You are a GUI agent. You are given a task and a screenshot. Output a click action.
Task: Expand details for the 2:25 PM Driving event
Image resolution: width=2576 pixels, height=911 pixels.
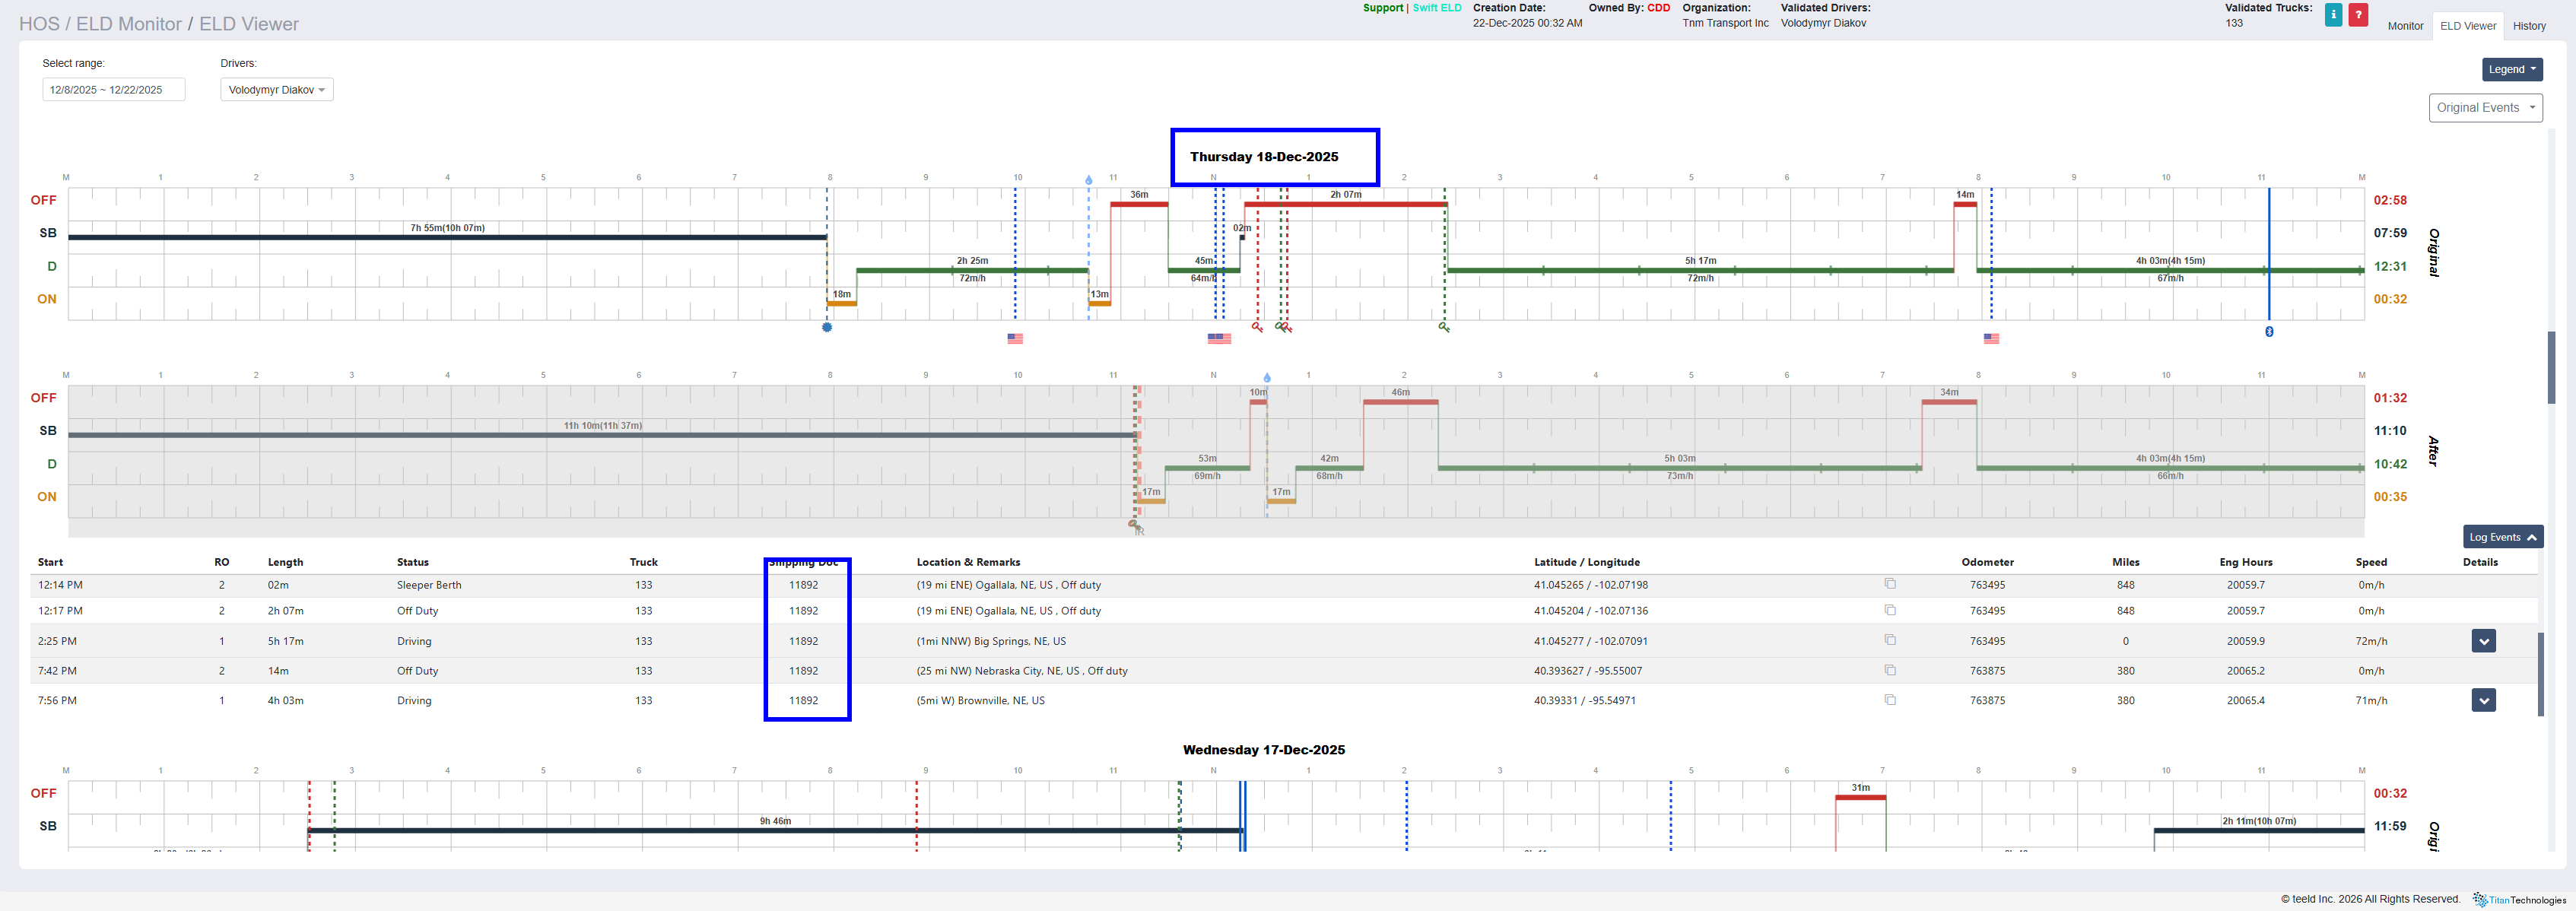tap(2483, 641)
